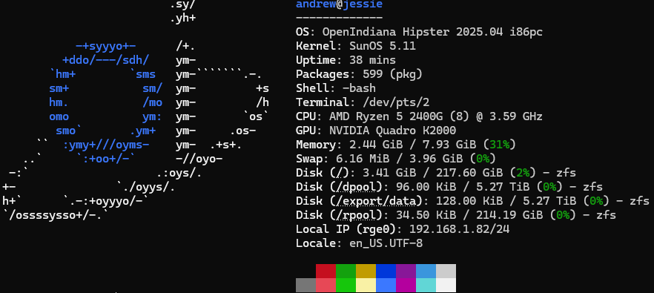Viewport: 654px width, 293px height.
Task: Click the root disk '2%' percentage
Action: click(x=523, y=173)
